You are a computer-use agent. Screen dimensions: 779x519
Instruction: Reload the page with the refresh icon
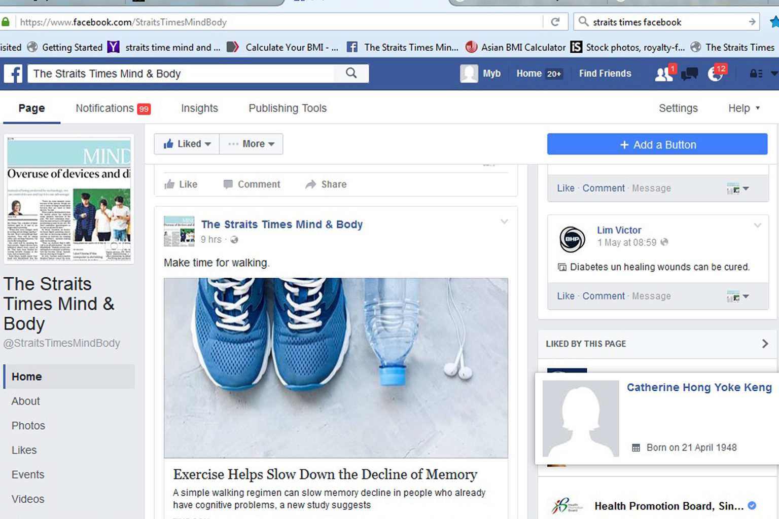[555, 22]
